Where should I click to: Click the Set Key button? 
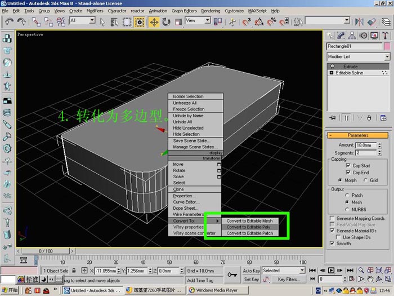click(251, 279)
